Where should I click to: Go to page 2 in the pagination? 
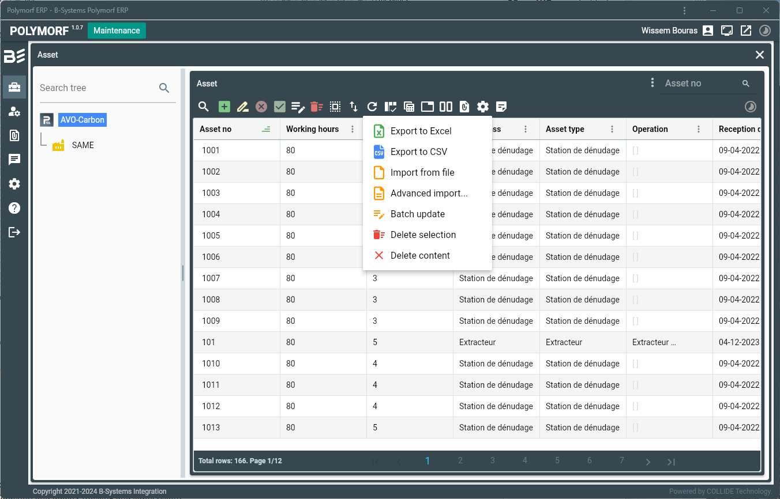click(460, 460)
